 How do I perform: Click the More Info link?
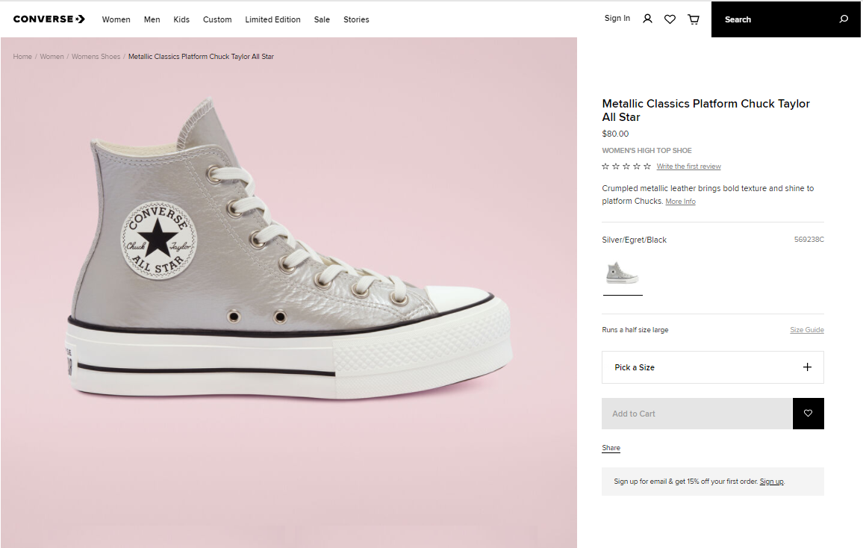[x=680, y=202]
